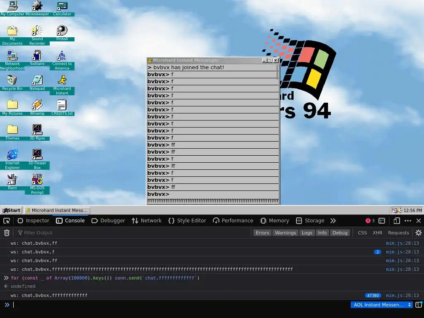The height and width of the screenshot is (318, 424).
Task: Launch Winamp from the desktop
Action: [37, 108]
